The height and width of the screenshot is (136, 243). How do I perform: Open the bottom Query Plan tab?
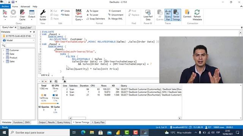pyautogui.click(x=98, y=122)
